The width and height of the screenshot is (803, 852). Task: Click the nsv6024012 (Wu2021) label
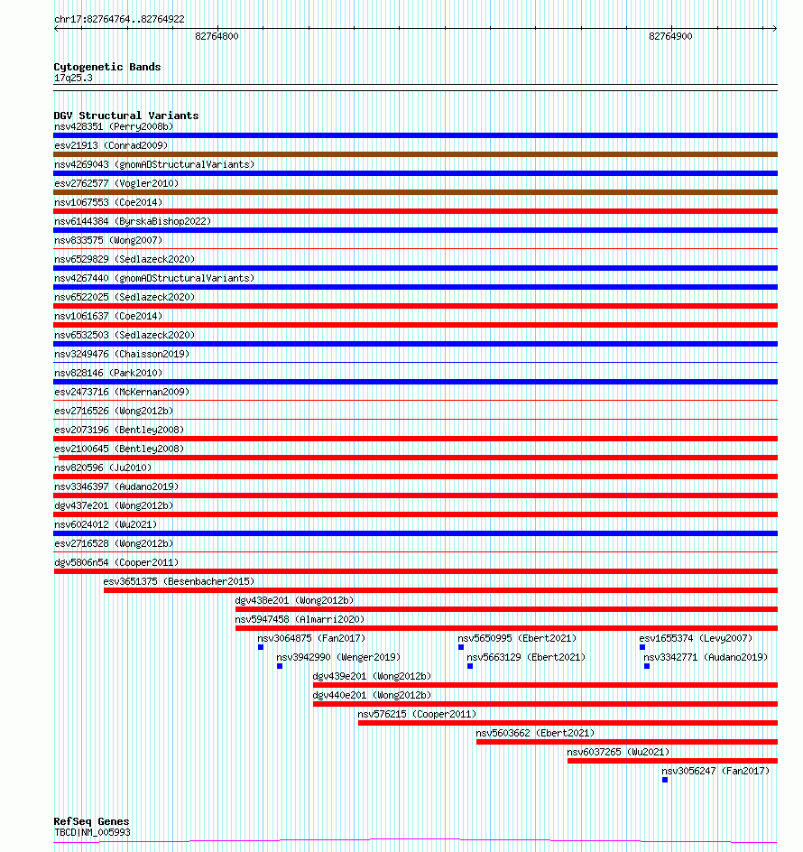tap(106, 525)
